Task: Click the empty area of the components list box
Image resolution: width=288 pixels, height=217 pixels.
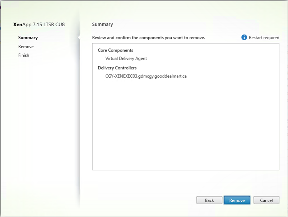Action: tap(186, 125)
